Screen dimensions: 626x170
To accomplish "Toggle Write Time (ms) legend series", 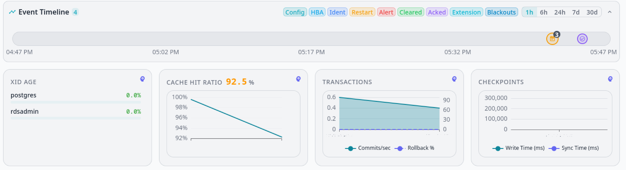I will [518, 148].
